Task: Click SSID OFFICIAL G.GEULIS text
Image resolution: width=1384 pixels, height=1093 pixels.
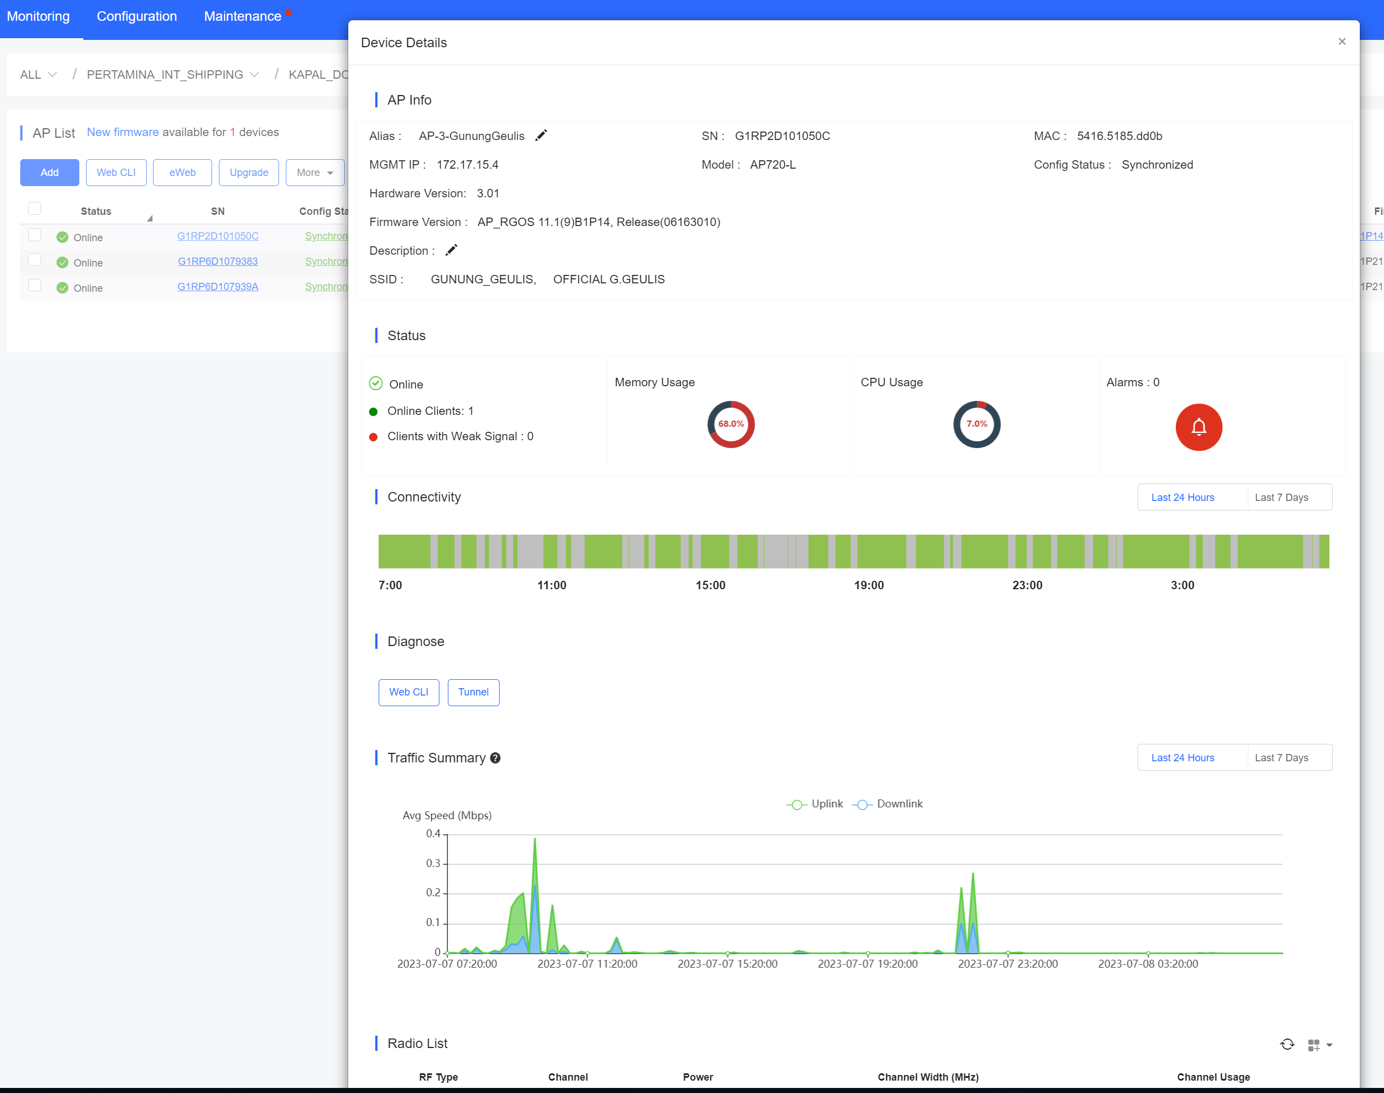Action: (x=609, y=279)
